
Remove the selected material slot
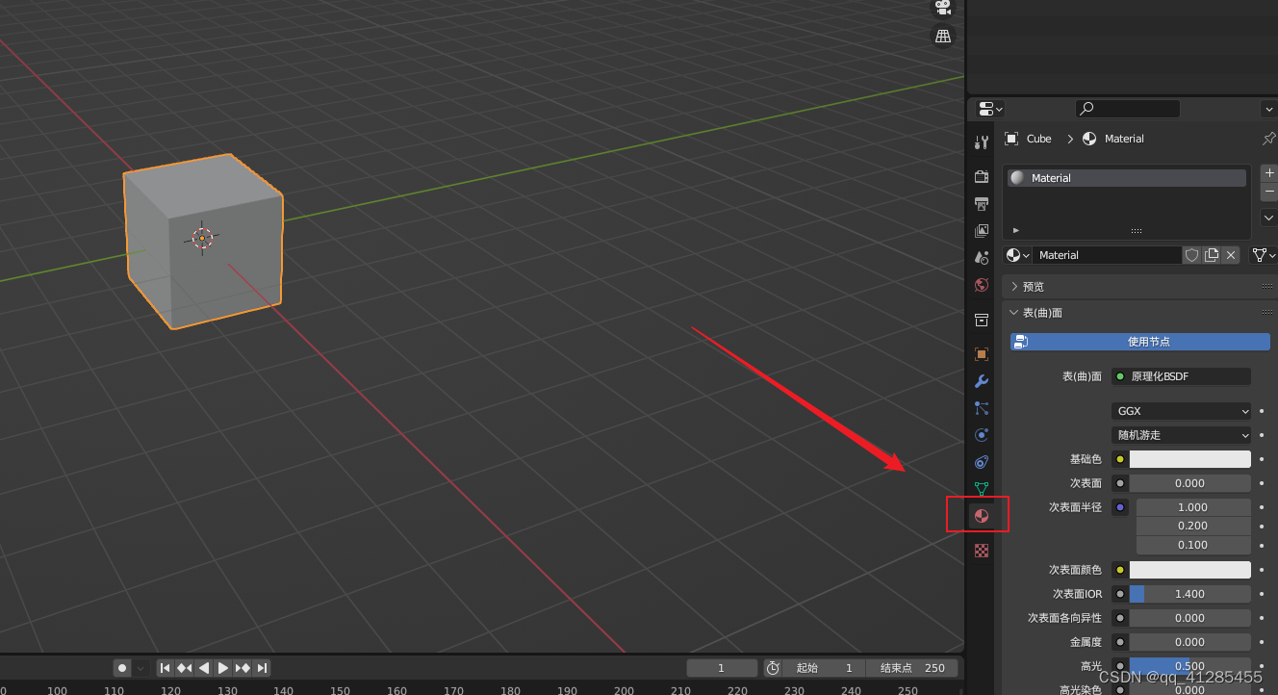coord(1269,193)
